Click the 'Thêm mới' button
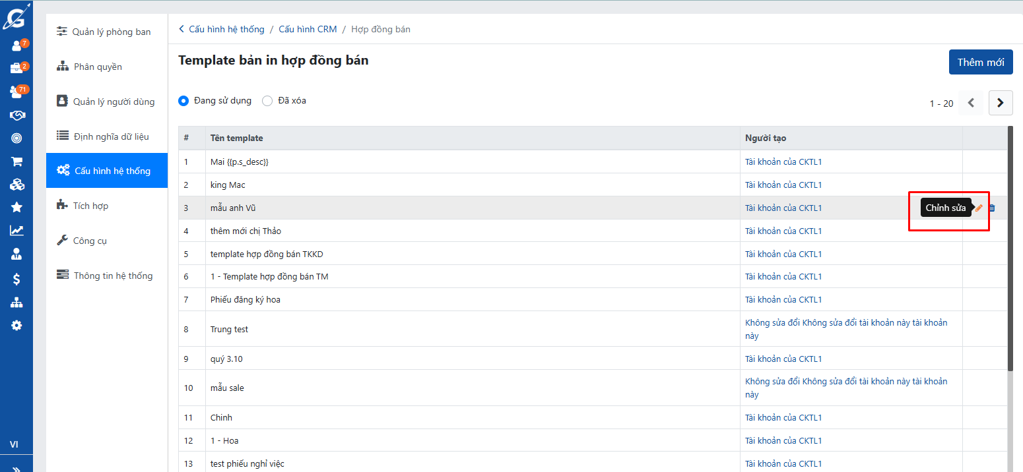 pyautogui.click(x=980, y=62)
